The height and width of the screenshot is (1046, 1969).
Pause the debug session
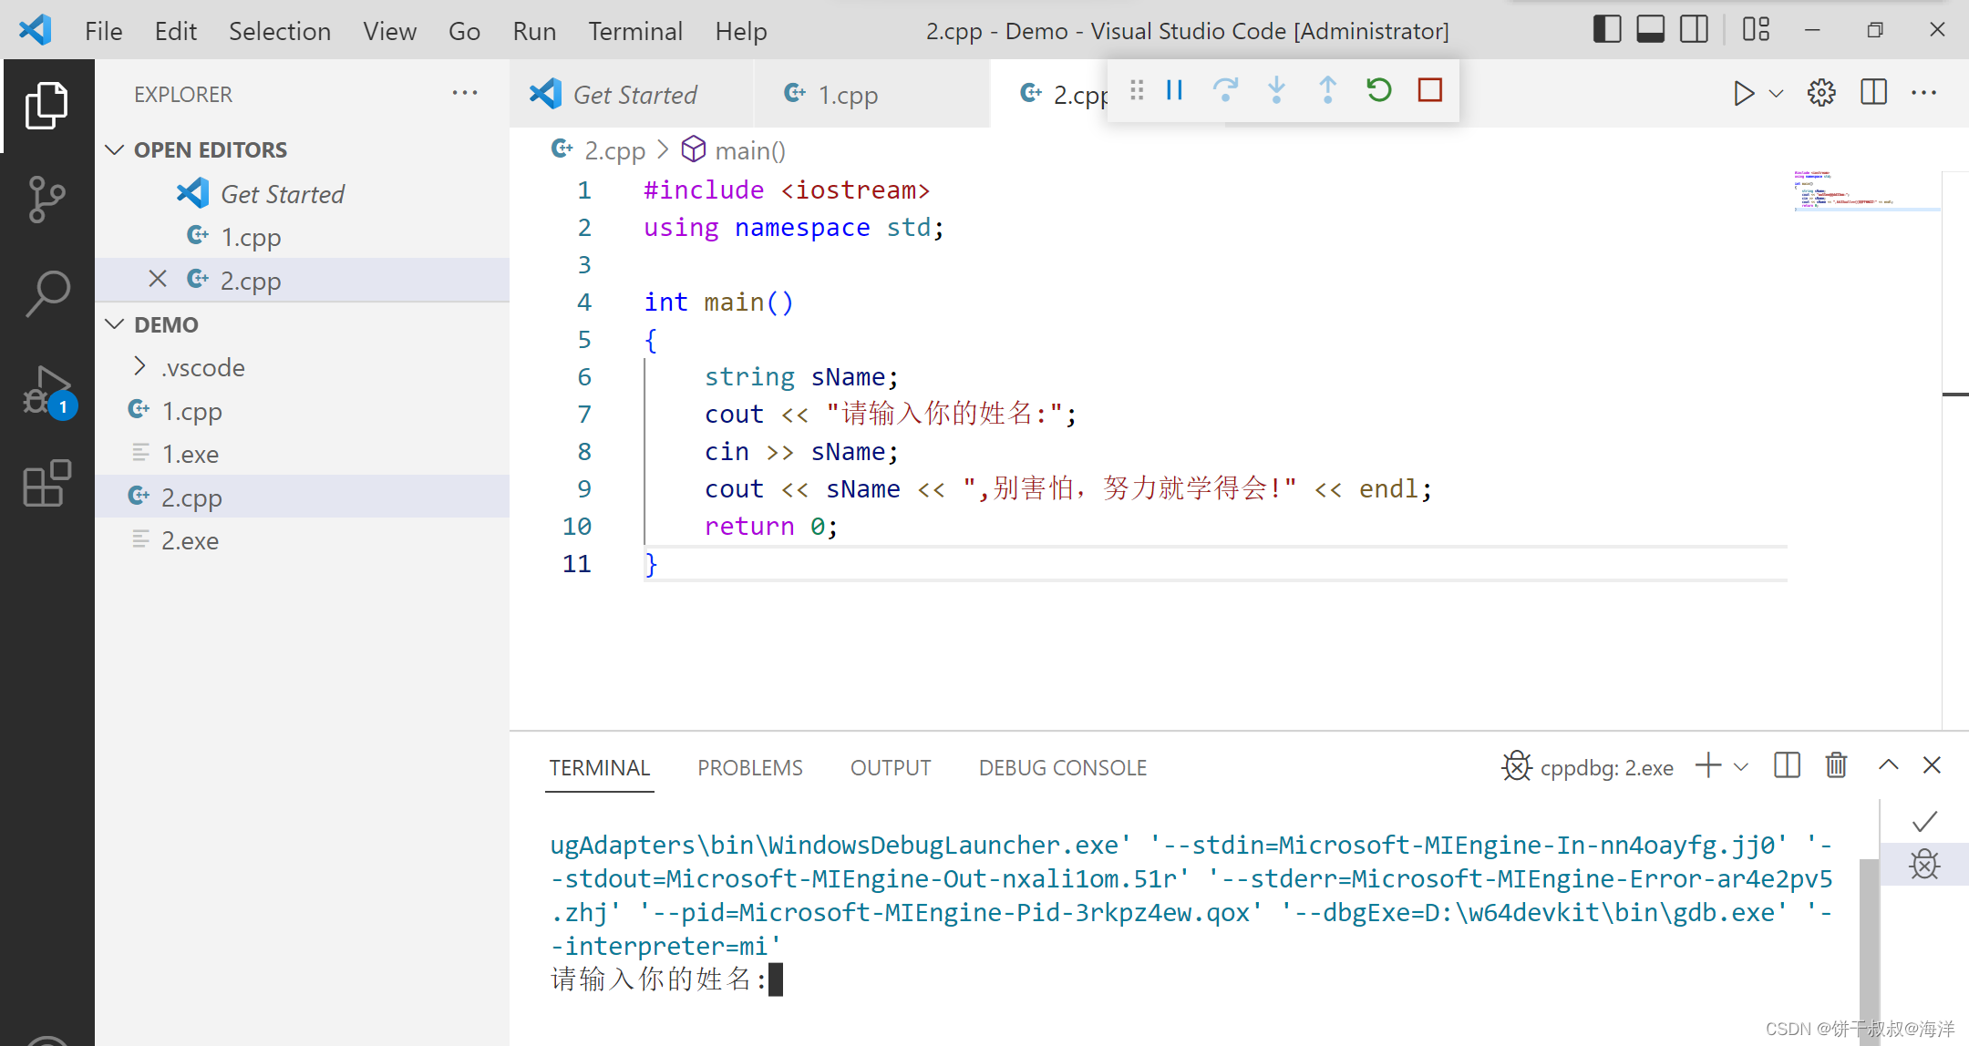(x=1175, y=90)
